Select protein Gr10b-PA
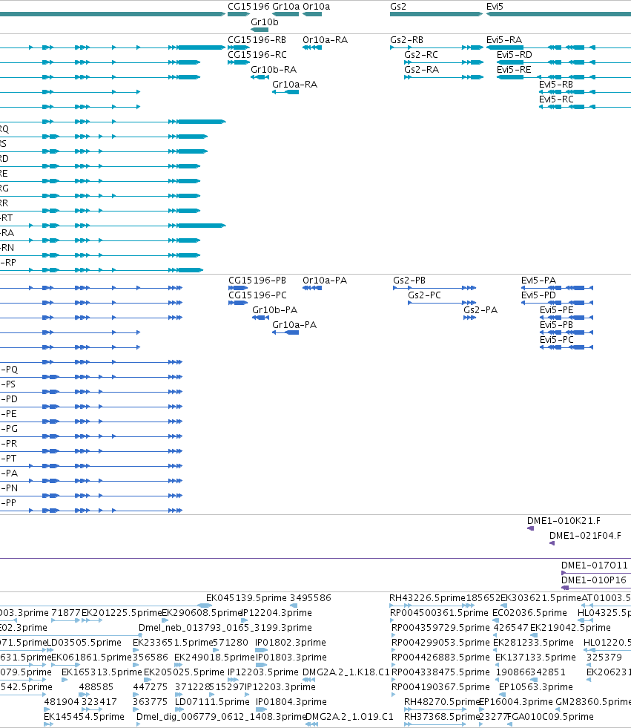The width and height of the screenshot is (631, 728). (274, 310)
